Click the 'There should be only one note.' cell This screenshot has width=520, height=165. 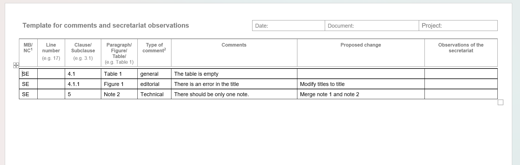[x=234, y=94]
